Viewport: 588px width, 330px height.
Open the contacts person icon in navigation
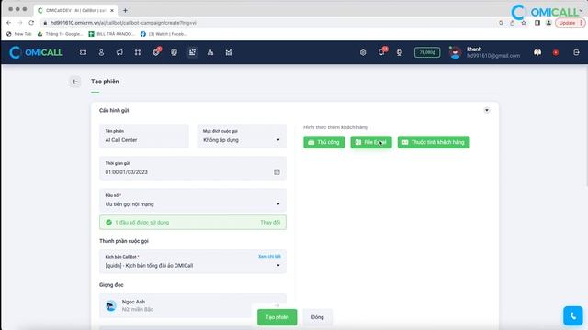click(x=101, y=53)
